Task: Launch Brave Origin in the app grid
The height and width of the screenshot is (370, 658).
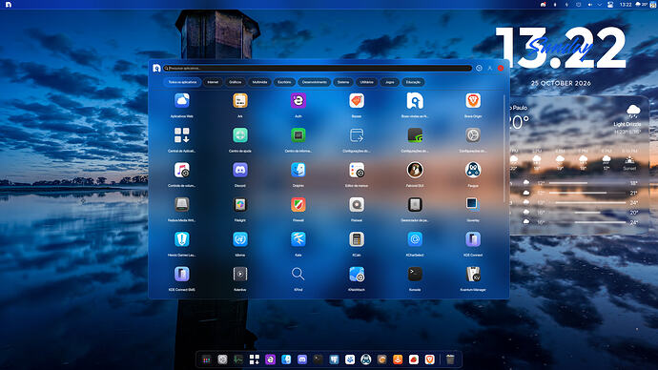Action: 473,101
